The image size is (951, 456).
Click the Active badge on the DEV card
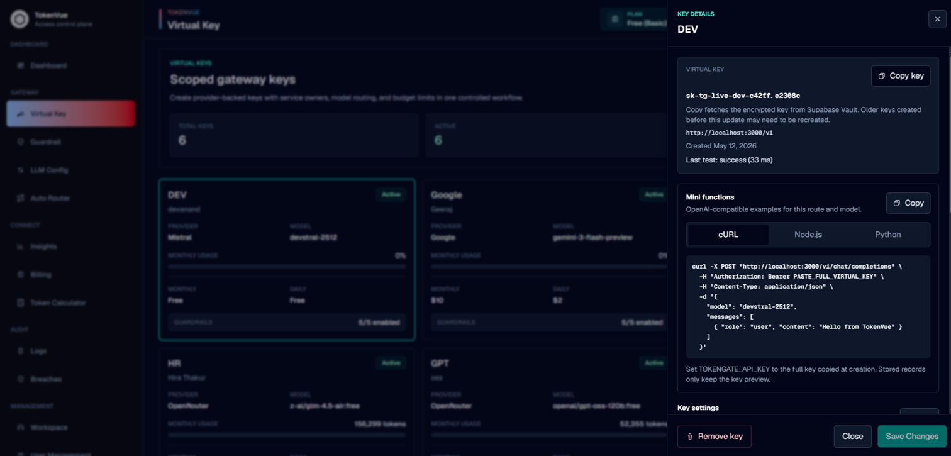click(x=391, y=194)
